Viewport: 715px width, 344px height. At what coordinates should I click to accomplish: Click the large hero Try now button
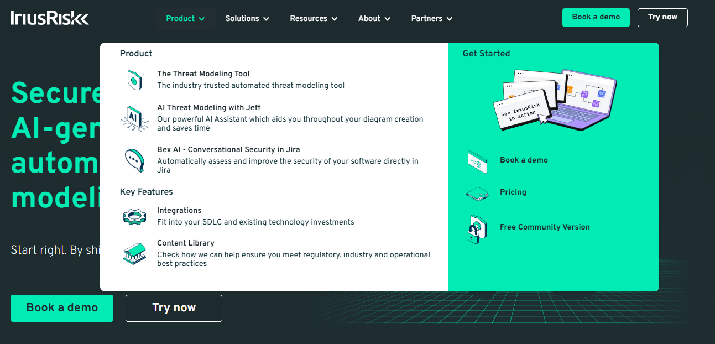point(174,308)
